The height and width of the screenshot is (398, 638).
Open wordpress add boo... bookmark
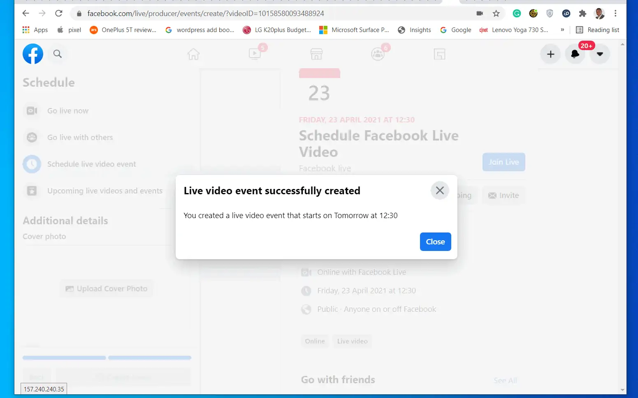tap(200, 30)
